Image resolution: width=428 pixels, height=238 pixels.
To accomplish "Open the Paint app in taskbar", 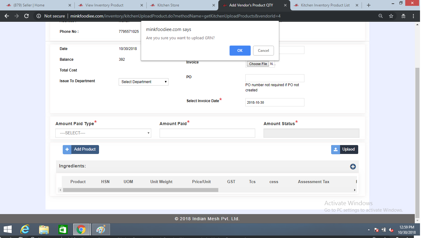I will coord(101,229).
